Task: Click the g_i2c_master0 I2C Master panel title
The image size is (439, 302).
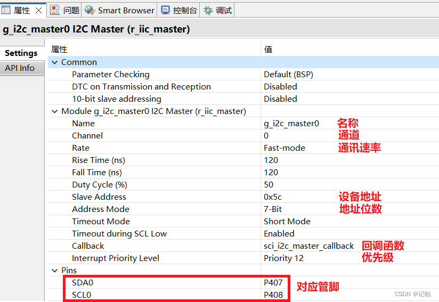Action: click(96, 29)
